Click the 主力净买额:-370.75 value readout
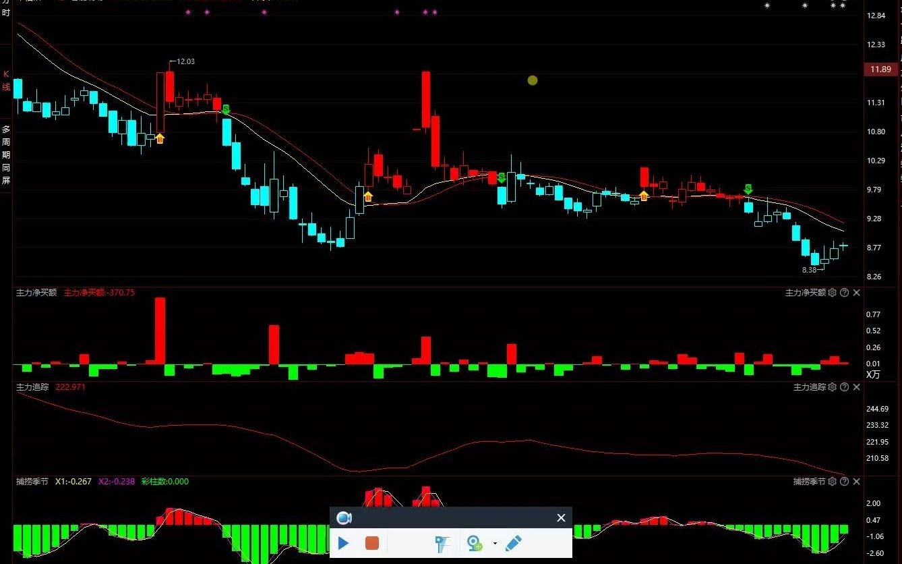 100,293
